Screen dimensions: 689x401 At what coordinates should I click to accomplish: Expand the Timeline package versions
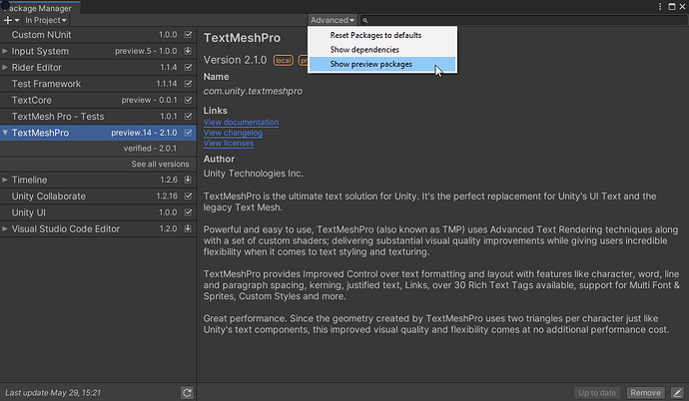6,181
